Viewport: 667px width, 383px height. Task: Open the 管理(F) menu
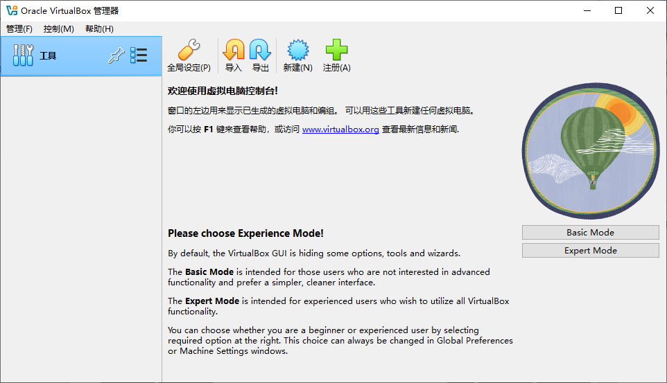coord(19,29)
